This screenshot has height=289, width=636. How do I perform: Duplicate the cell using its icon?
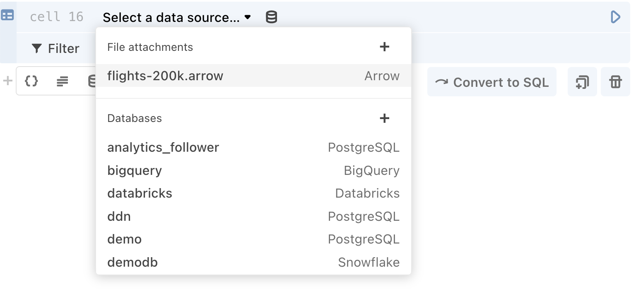point(582,82)
